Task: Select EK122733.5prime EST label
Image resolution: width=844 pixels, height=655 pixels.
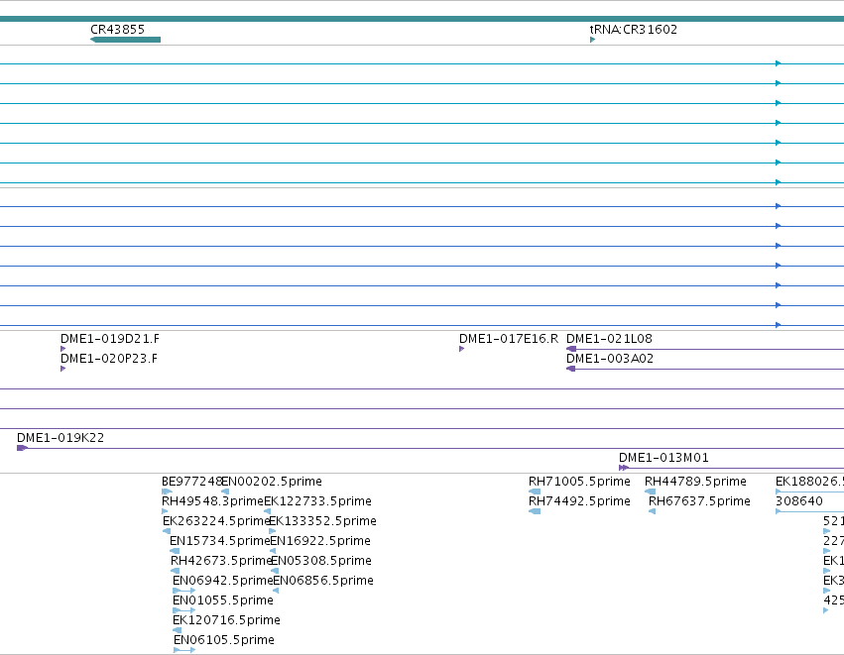Action: click(317, 501)
